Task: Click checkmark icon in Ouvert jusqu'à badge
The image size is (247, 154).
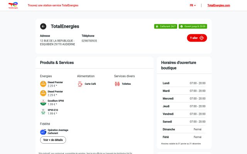Action: click(x=181, y=27)
